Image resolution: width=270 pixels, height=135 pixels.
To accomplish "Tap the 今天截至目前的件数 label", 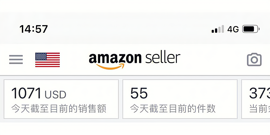I will (173, 109).
